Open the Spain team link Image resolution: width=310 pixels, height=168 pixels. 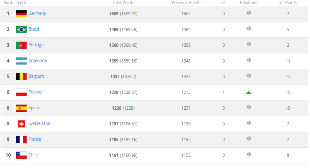34,108
